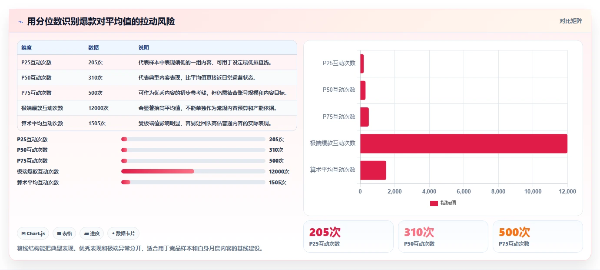
Task: Click the P50互动次数 progress bar
Action: [x=193, y=150]
